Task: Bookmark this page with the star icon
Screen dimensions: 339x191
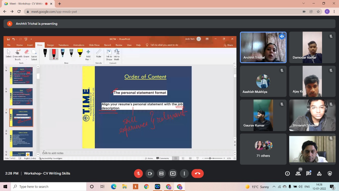Action: [318, 12]
